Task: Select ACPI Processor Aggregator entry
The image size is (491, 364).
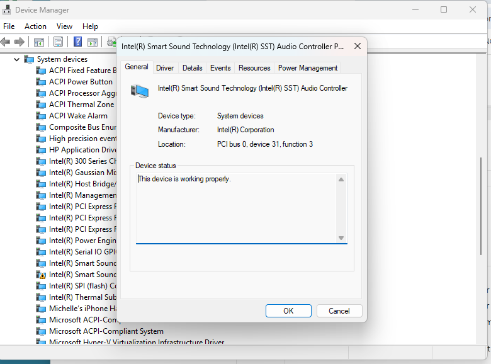Action: (82, 93)
